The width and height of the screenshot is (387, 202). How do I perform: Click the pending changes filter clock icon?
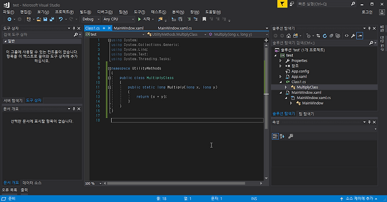point(309,36)
